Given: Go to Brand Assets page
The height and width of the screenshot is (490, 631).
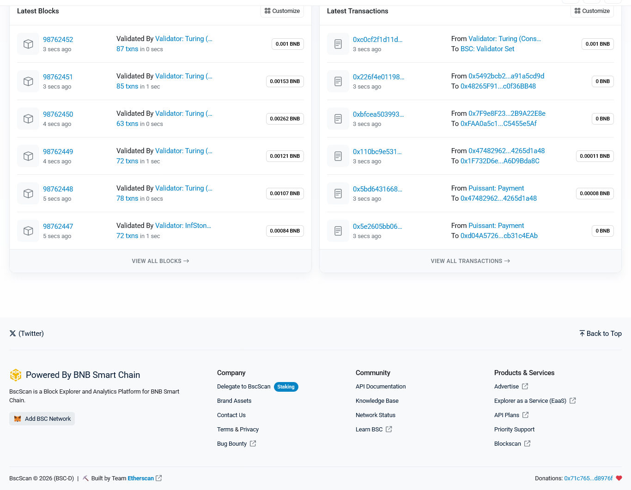Looking at the screenshot, I should 234,401.
